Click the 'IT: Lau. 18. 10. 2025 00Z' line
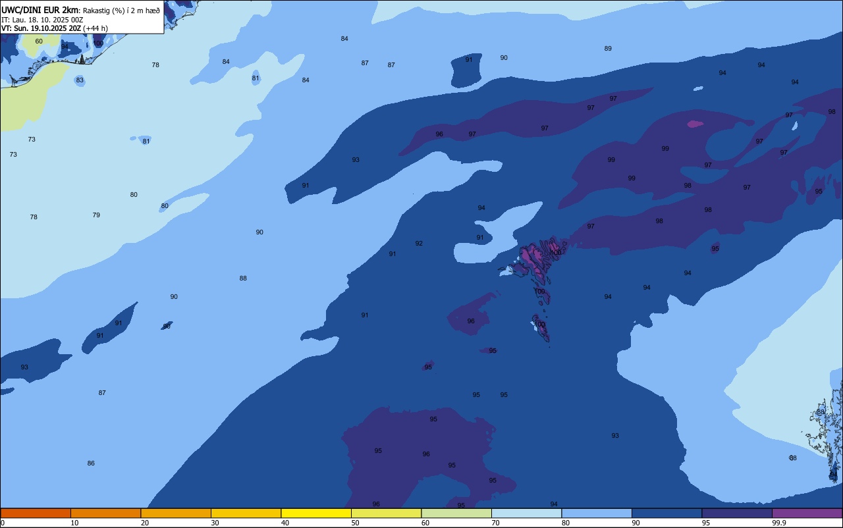 42,19
